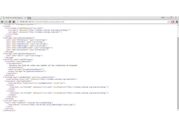This screenshot has width=179, height=127.
Task: Collapse the xsd:schema node
Action: click(5, 28)
